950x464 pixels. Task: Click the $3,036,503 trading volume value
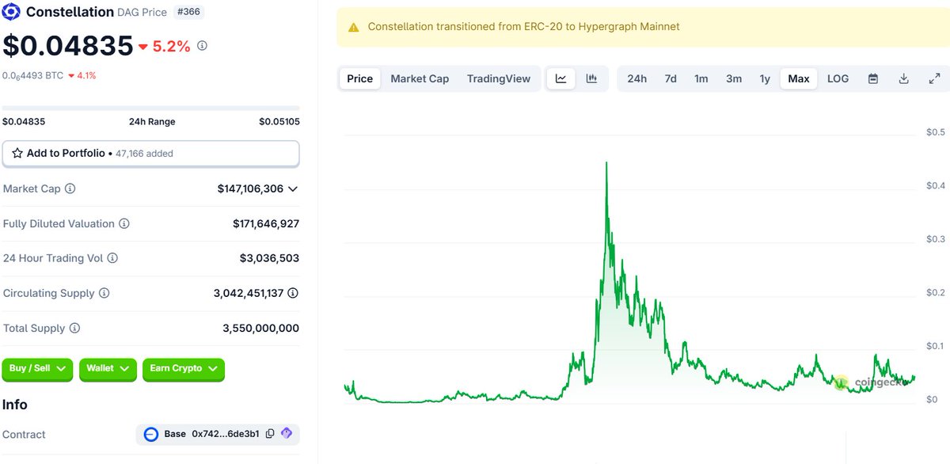(x=269, y=258)
